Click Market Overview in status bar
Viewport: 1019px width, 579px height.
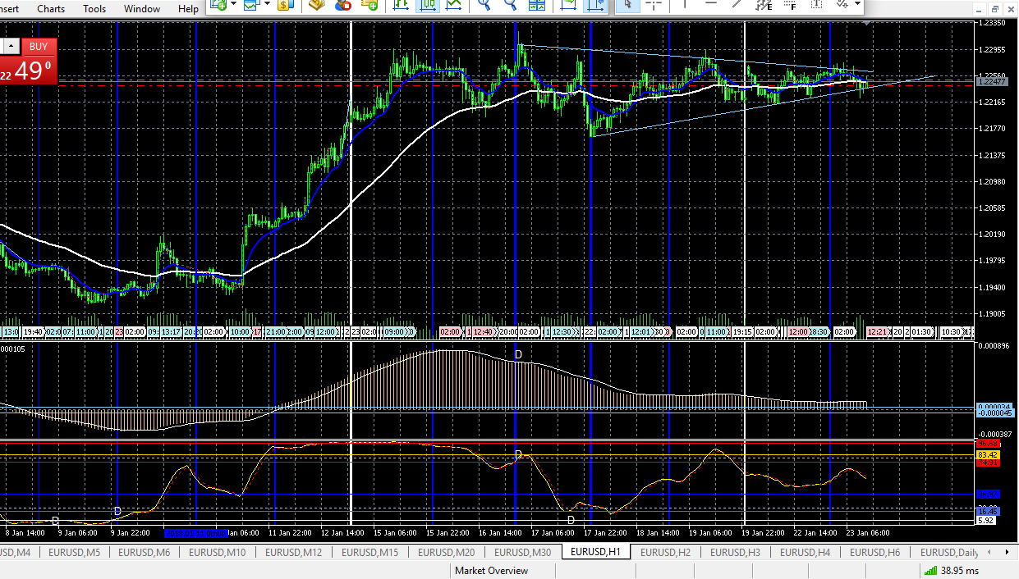point(492,571)
